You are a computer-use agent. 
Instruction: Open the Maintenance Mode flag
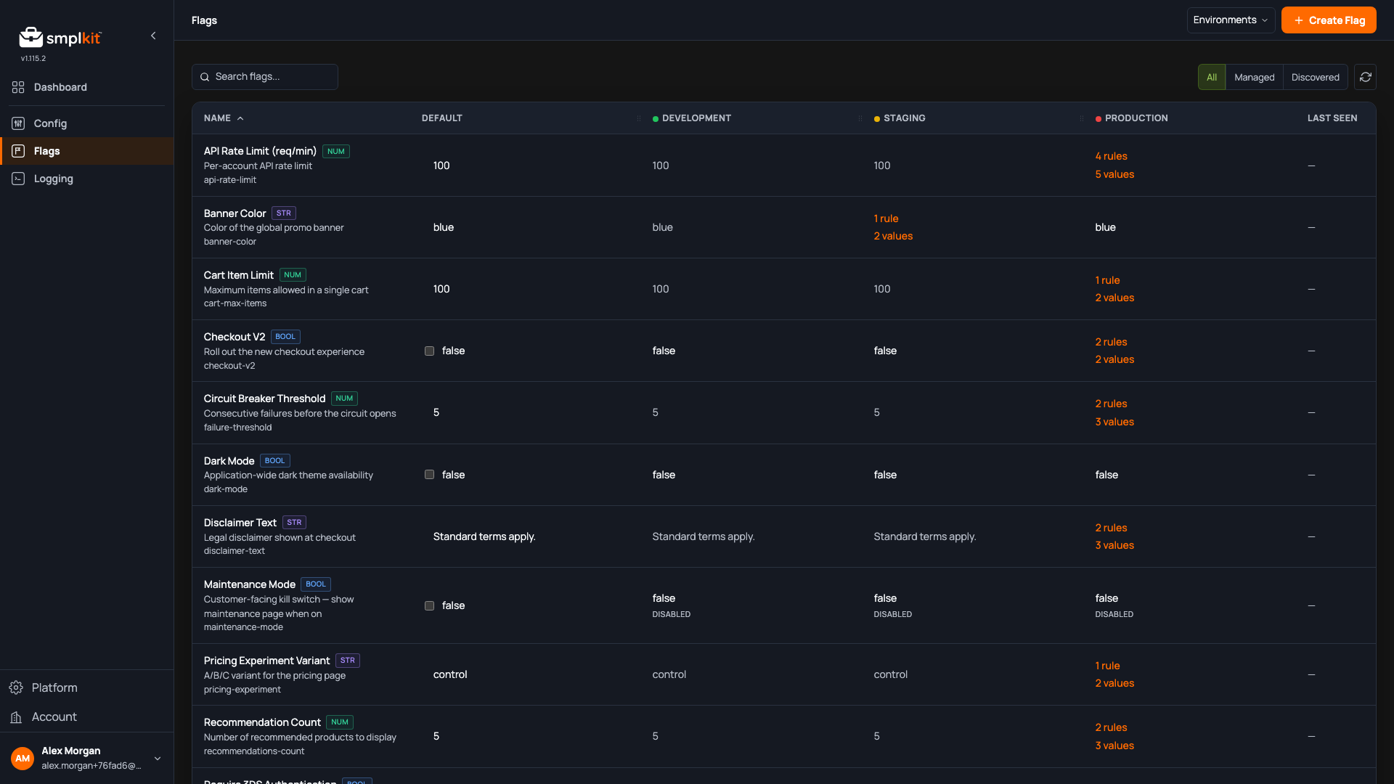point(249,584)
